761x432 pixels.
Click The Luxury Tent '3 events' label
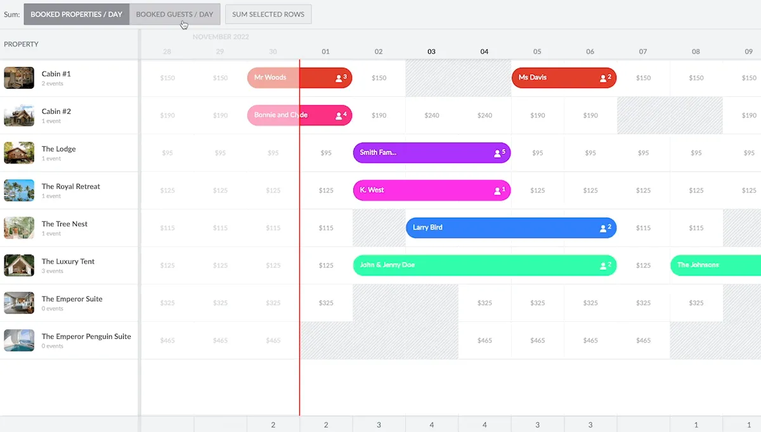pyautogui.click(x=53, y=271)
